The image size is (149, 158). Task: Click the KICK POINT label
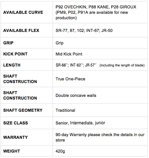(15, 54)
